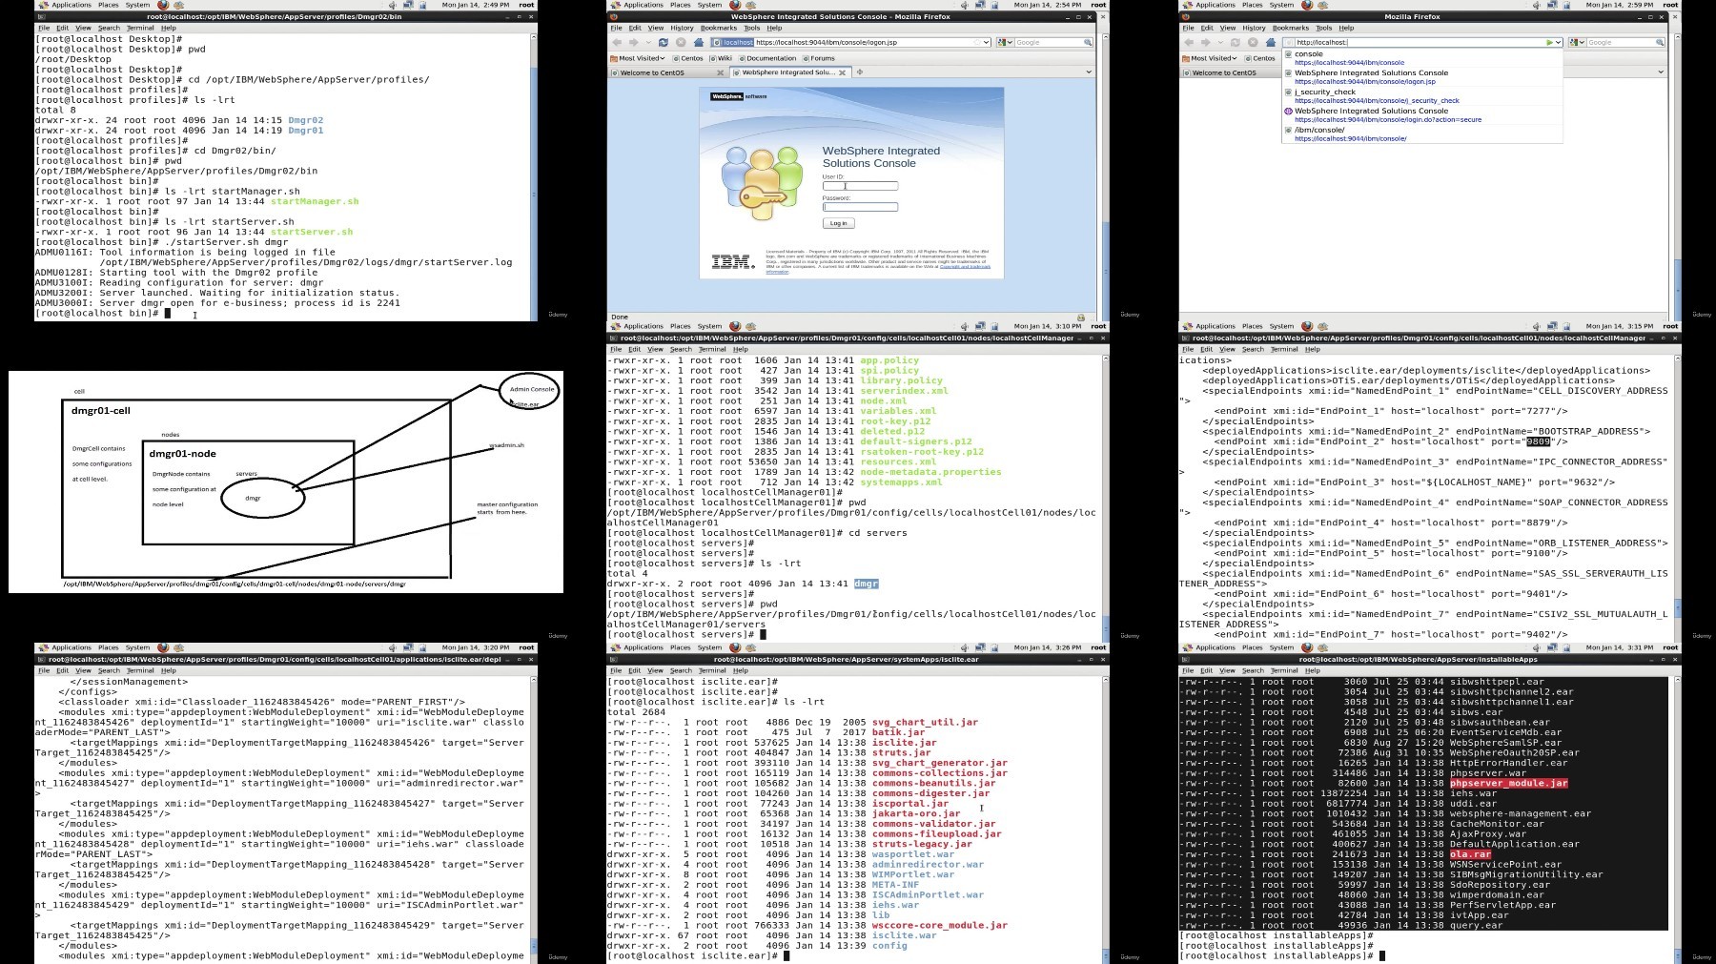Open View menu in isclite.ear/depl terminal

pyautogui.click(x=83, y=670)
